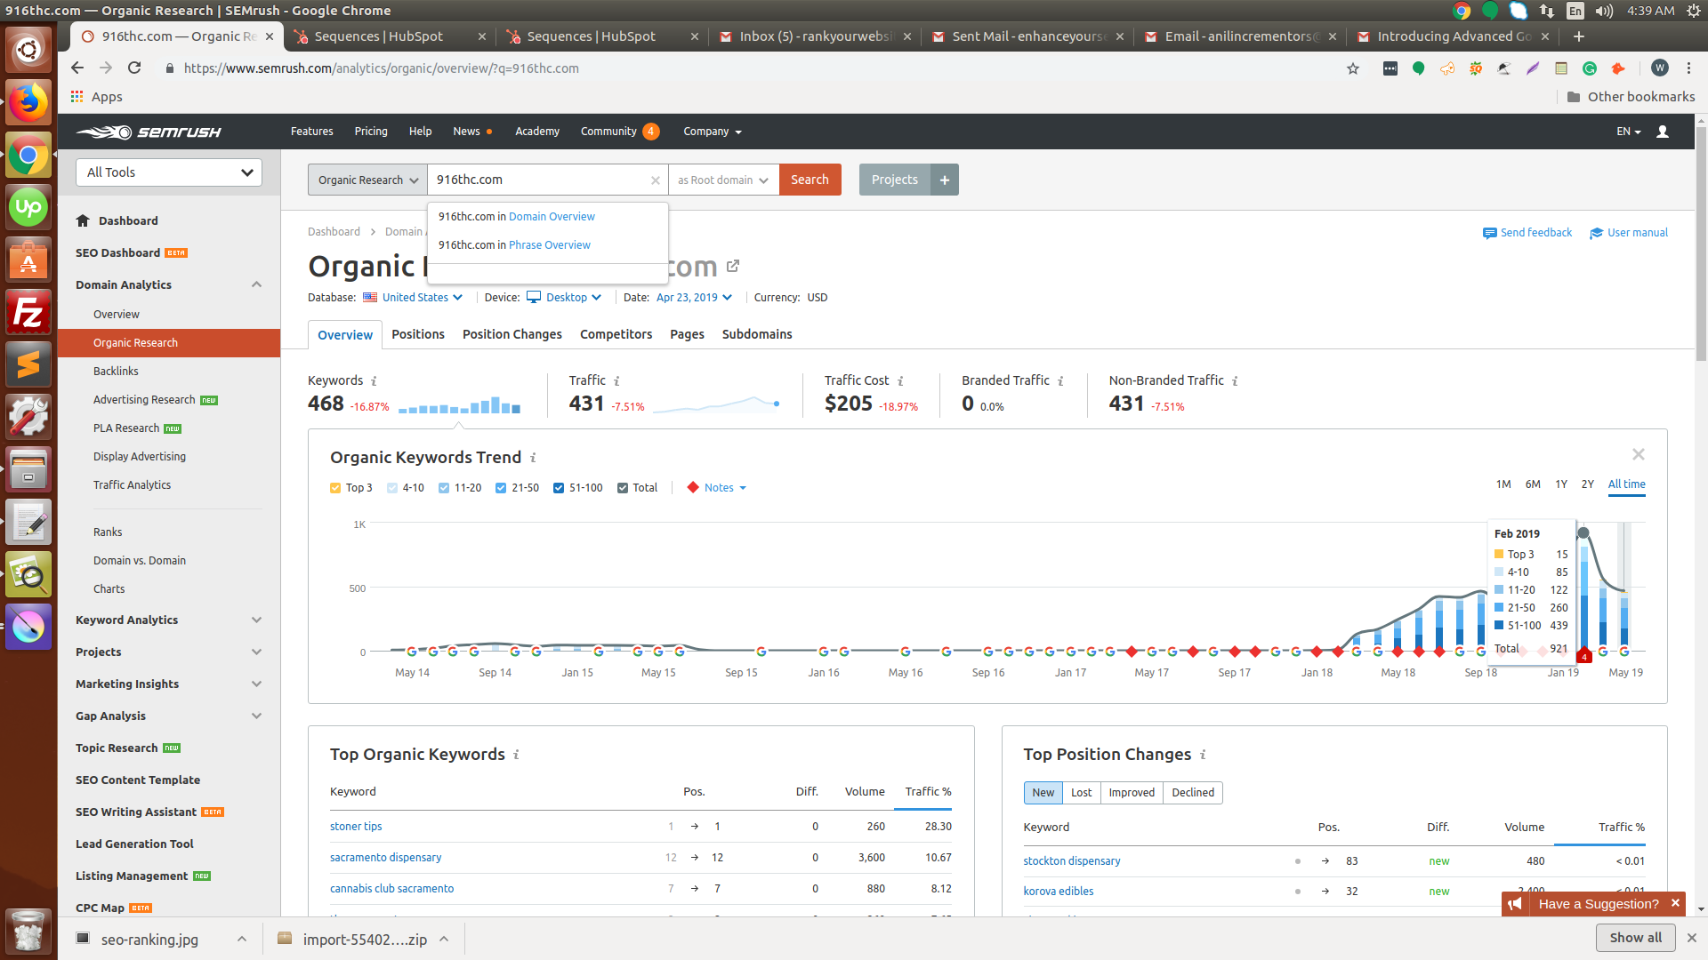Toggle the Top 3 checkbox
The width and height of the screenshot is (1708, 960).
(x=335, y=488)
